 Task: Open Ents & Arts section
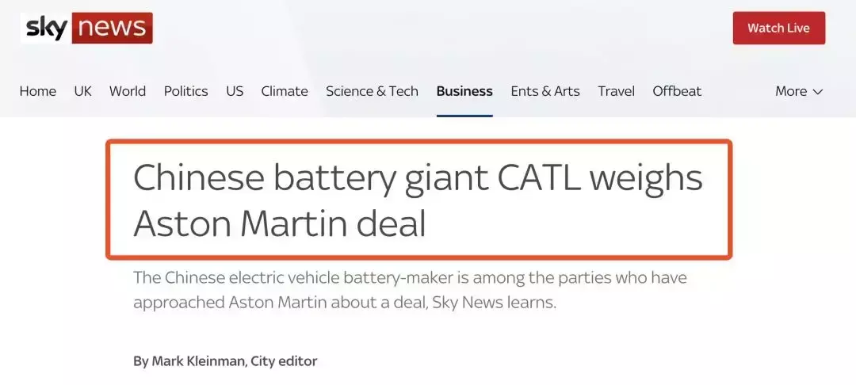545,91
